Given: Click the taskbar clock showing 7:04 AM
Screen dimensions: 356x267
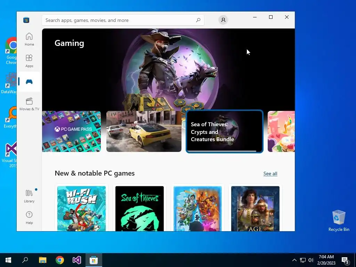Looking at the screenshot, I should tap(326, 260).
